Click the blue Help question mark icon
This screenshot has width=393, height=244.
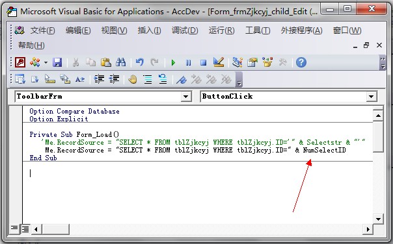pyautogui.click(x=301, y=62)
